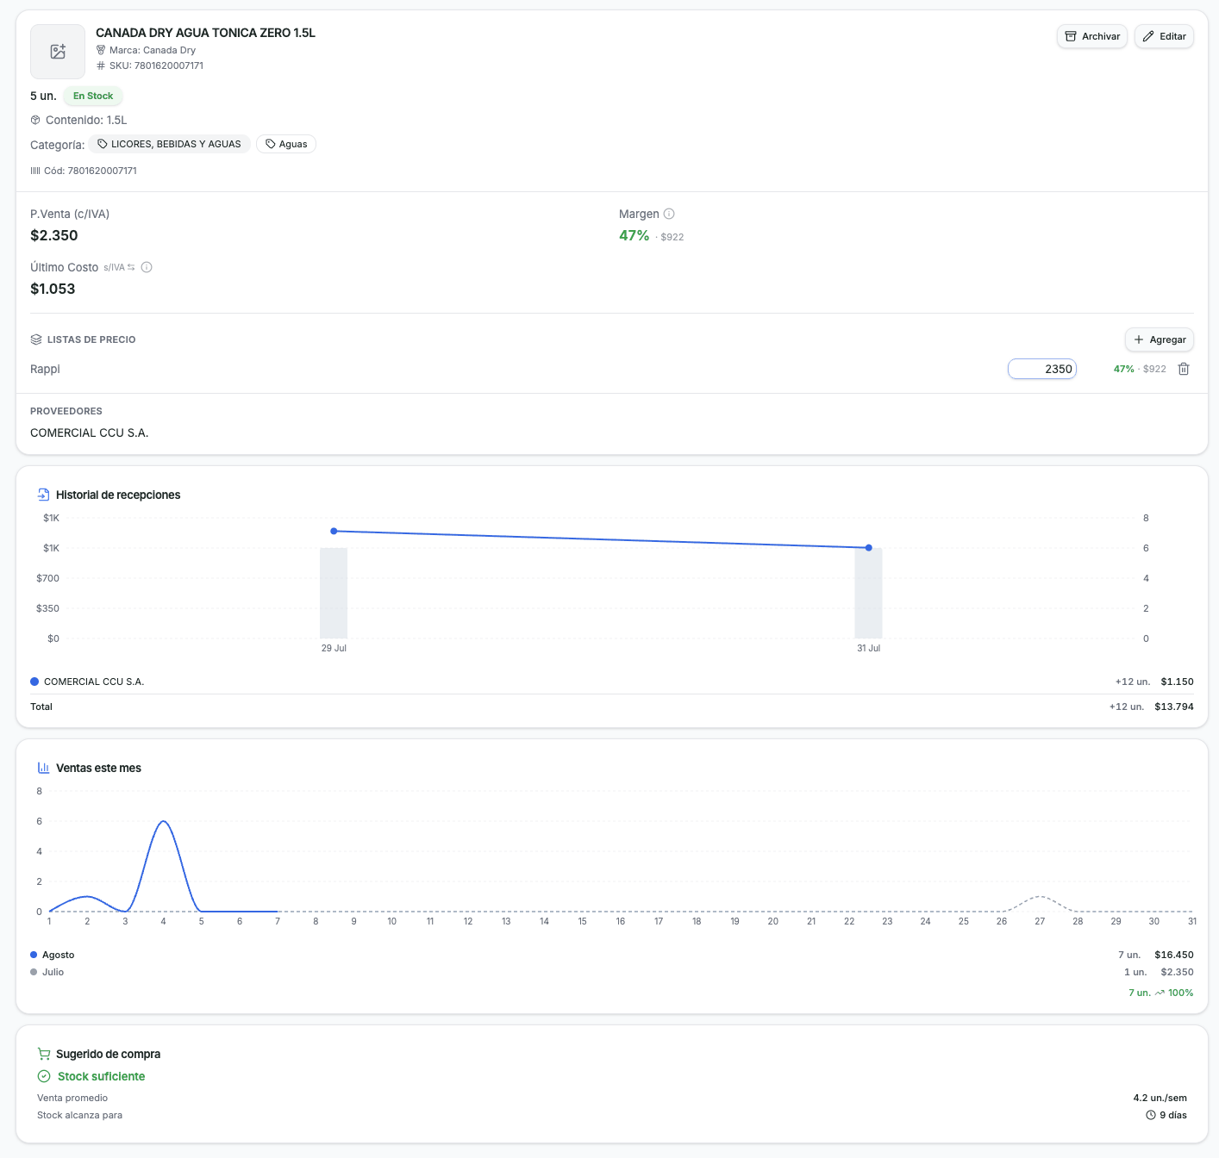The height and width of the screenshot is (1158, 1219).
Task: Click the $1.150 supplier unit cost
Action: click(1177, 682)
